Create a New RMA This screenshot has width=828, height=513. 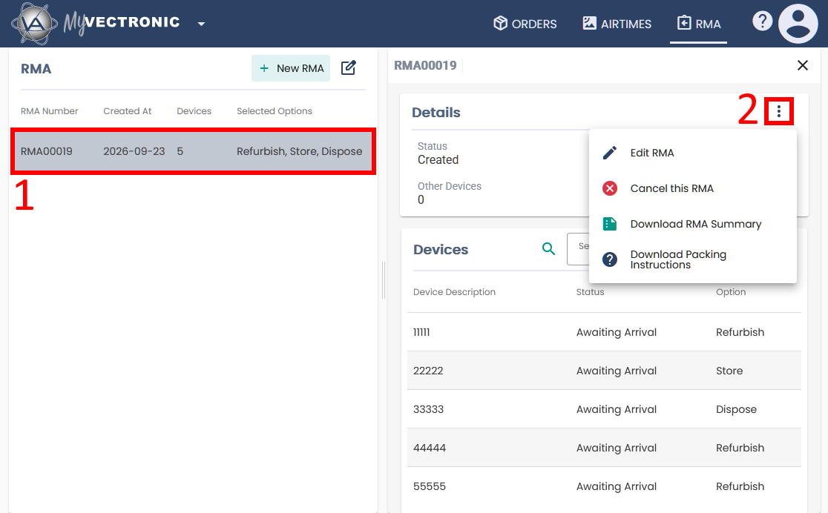click(x=291, y=68)
